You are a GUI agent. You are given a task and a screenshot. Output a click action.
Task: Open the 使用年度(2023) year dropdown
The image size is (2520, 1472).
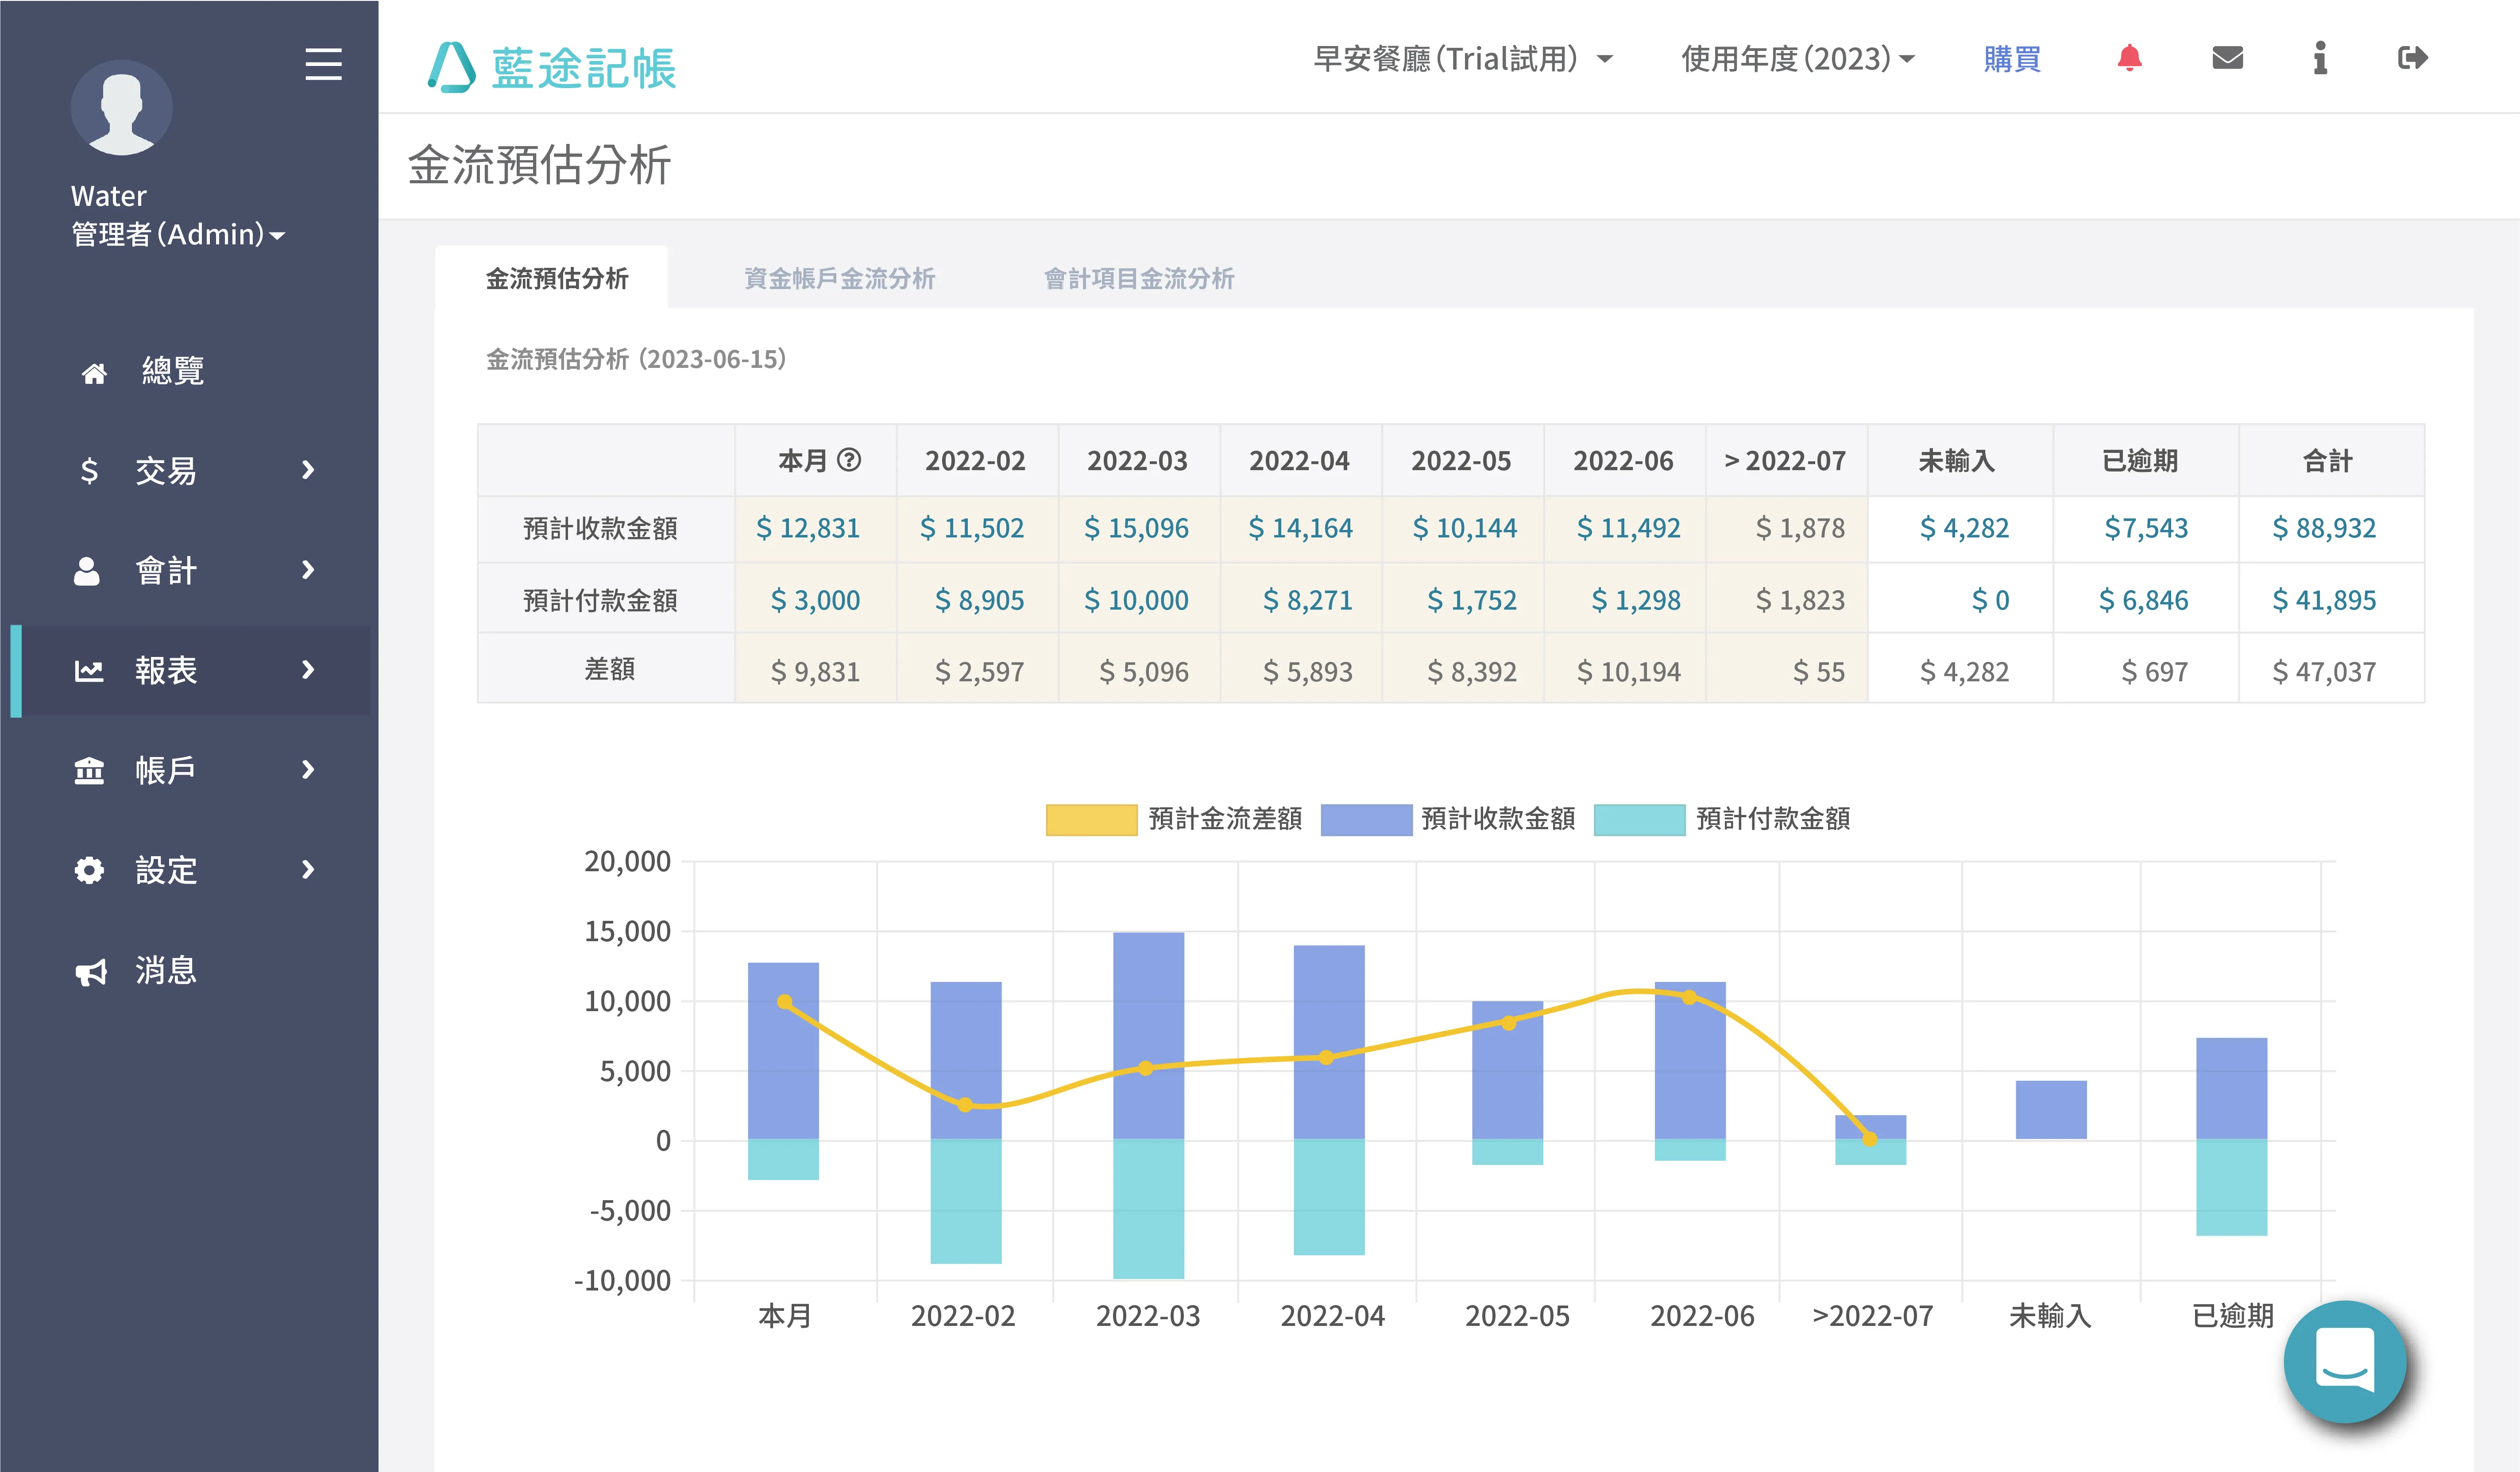1797,58
